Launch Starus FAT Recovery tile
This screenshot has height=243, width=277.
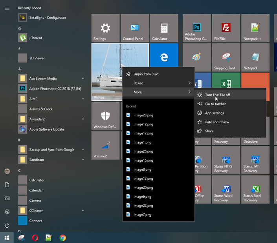(x=255, y=160)
